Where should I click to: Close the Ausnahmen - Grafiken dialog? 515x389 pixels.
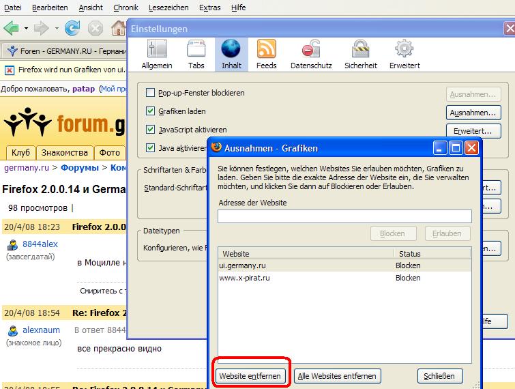point(471,148)
